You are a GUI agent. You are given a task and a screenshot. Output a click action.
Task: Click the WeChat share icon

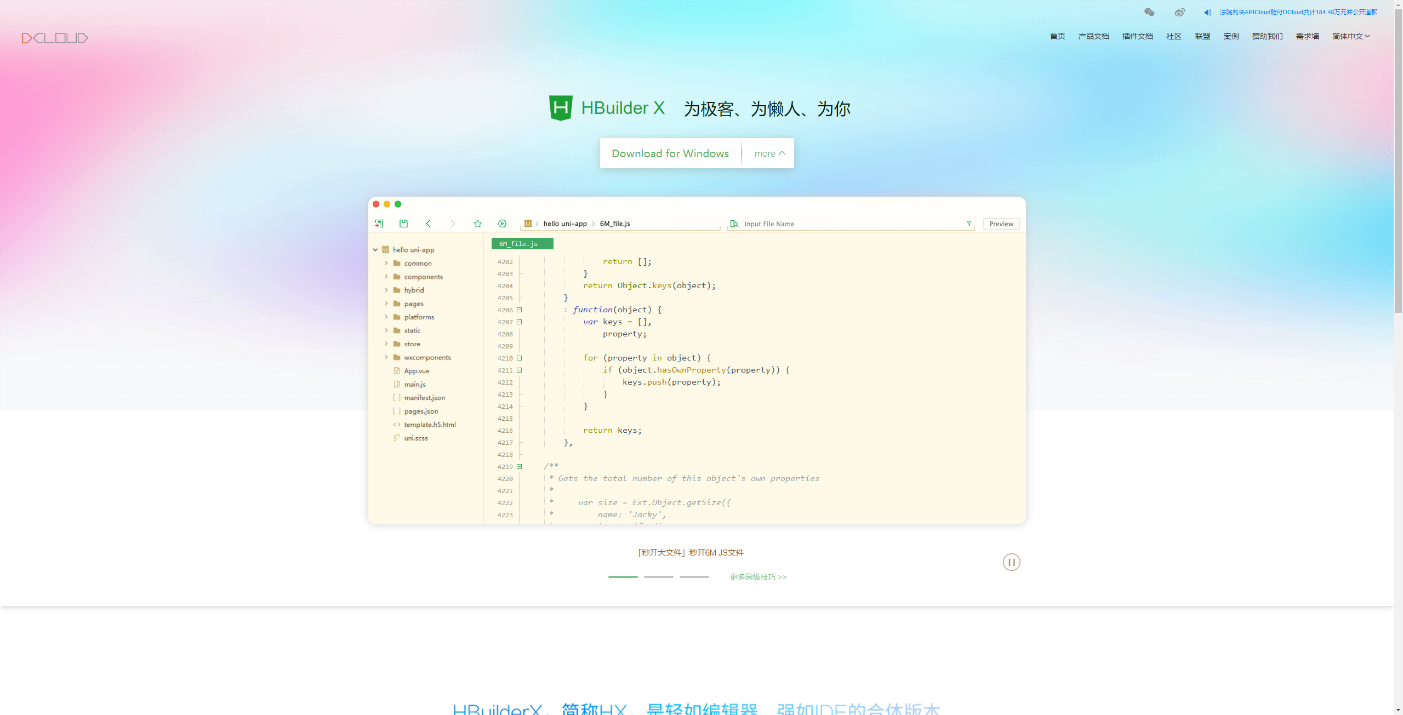coord(1150,12)
